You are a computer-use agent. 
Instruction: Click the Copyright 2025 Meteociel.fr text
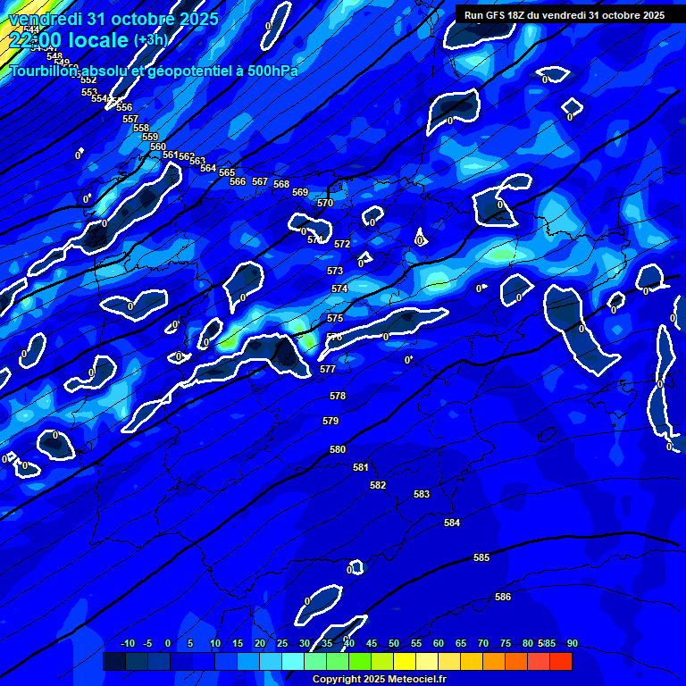[x=379, y=680]
